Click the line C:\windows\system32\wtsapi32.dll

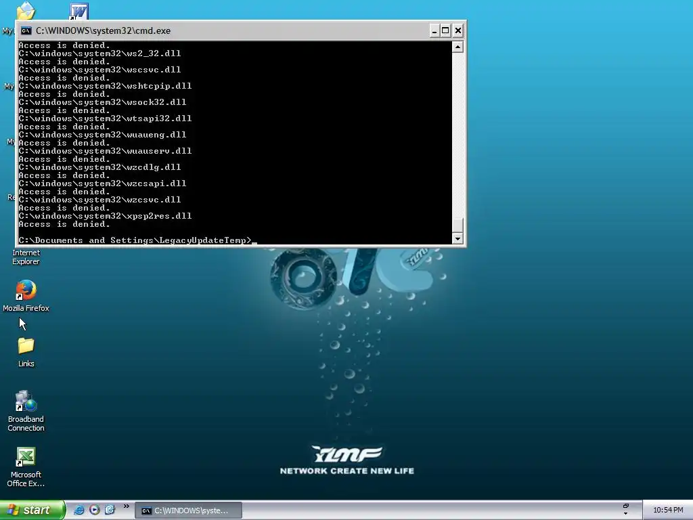[x=105, y=118]
